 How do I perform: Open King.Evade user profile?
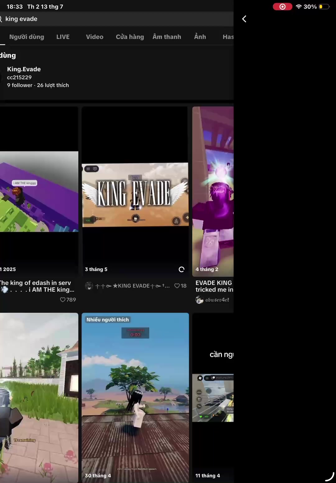[24, 69]
